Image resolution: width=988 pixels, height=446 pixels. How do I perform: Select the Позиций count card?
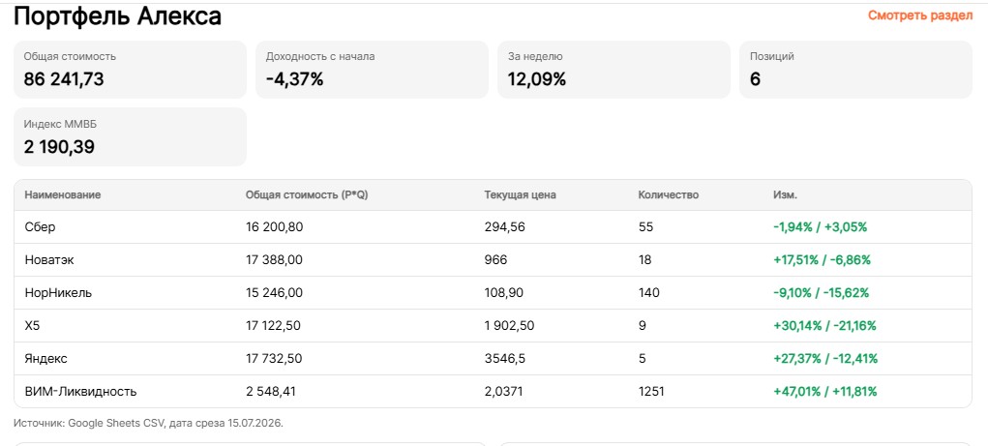pos(855,70)
